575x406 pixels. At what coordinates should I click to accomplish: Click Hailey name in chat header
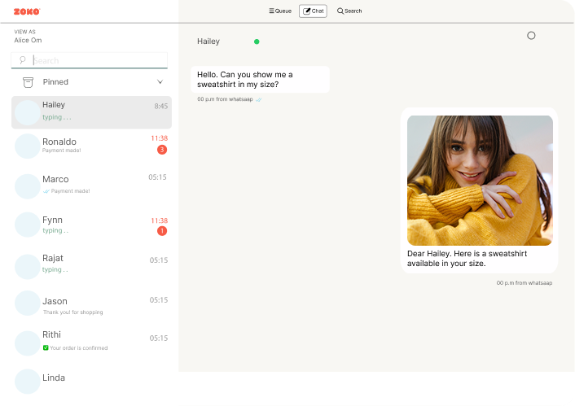[x=208, y=41]
